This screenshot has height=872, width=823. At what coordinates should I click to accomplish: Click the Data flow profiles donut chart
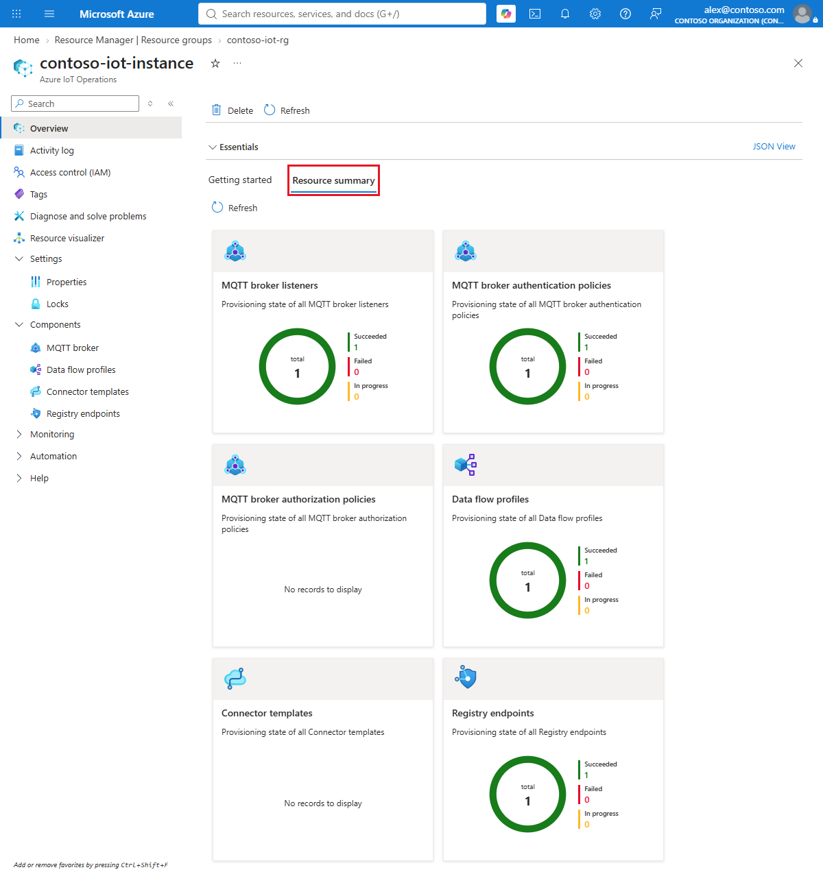527,581
